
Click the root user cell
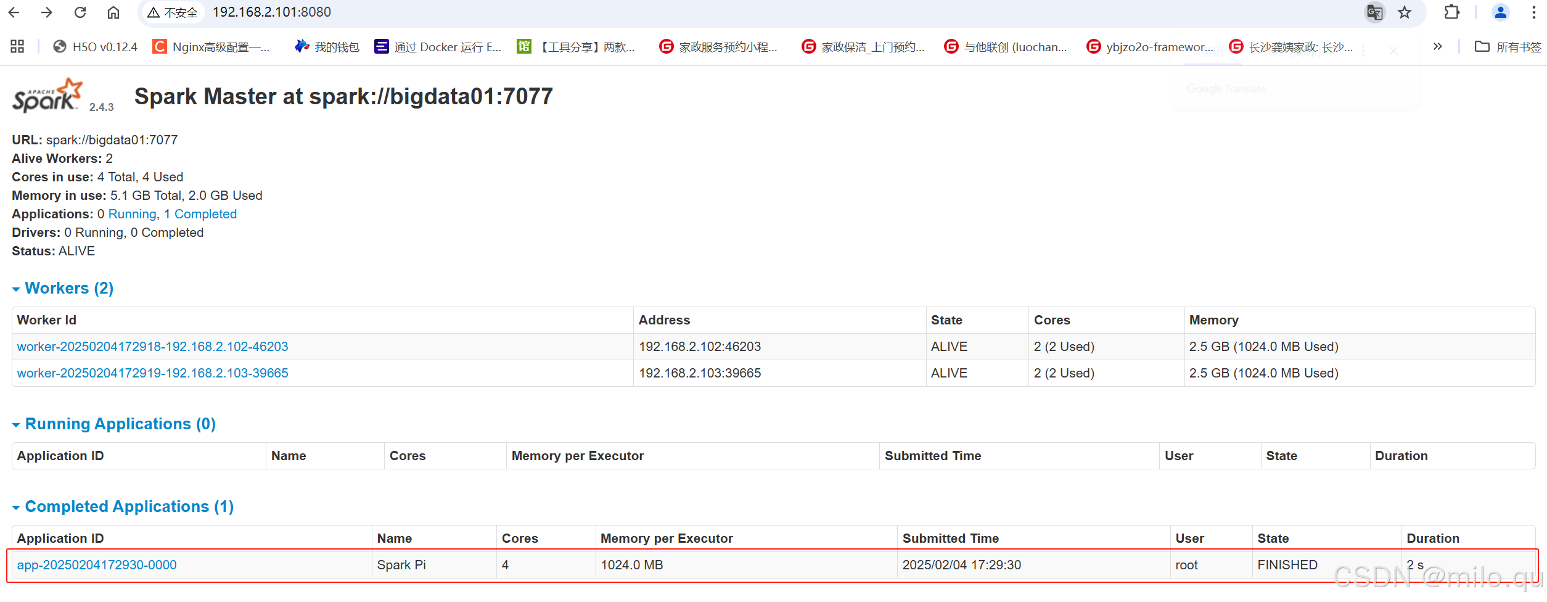coord(1211,565)
